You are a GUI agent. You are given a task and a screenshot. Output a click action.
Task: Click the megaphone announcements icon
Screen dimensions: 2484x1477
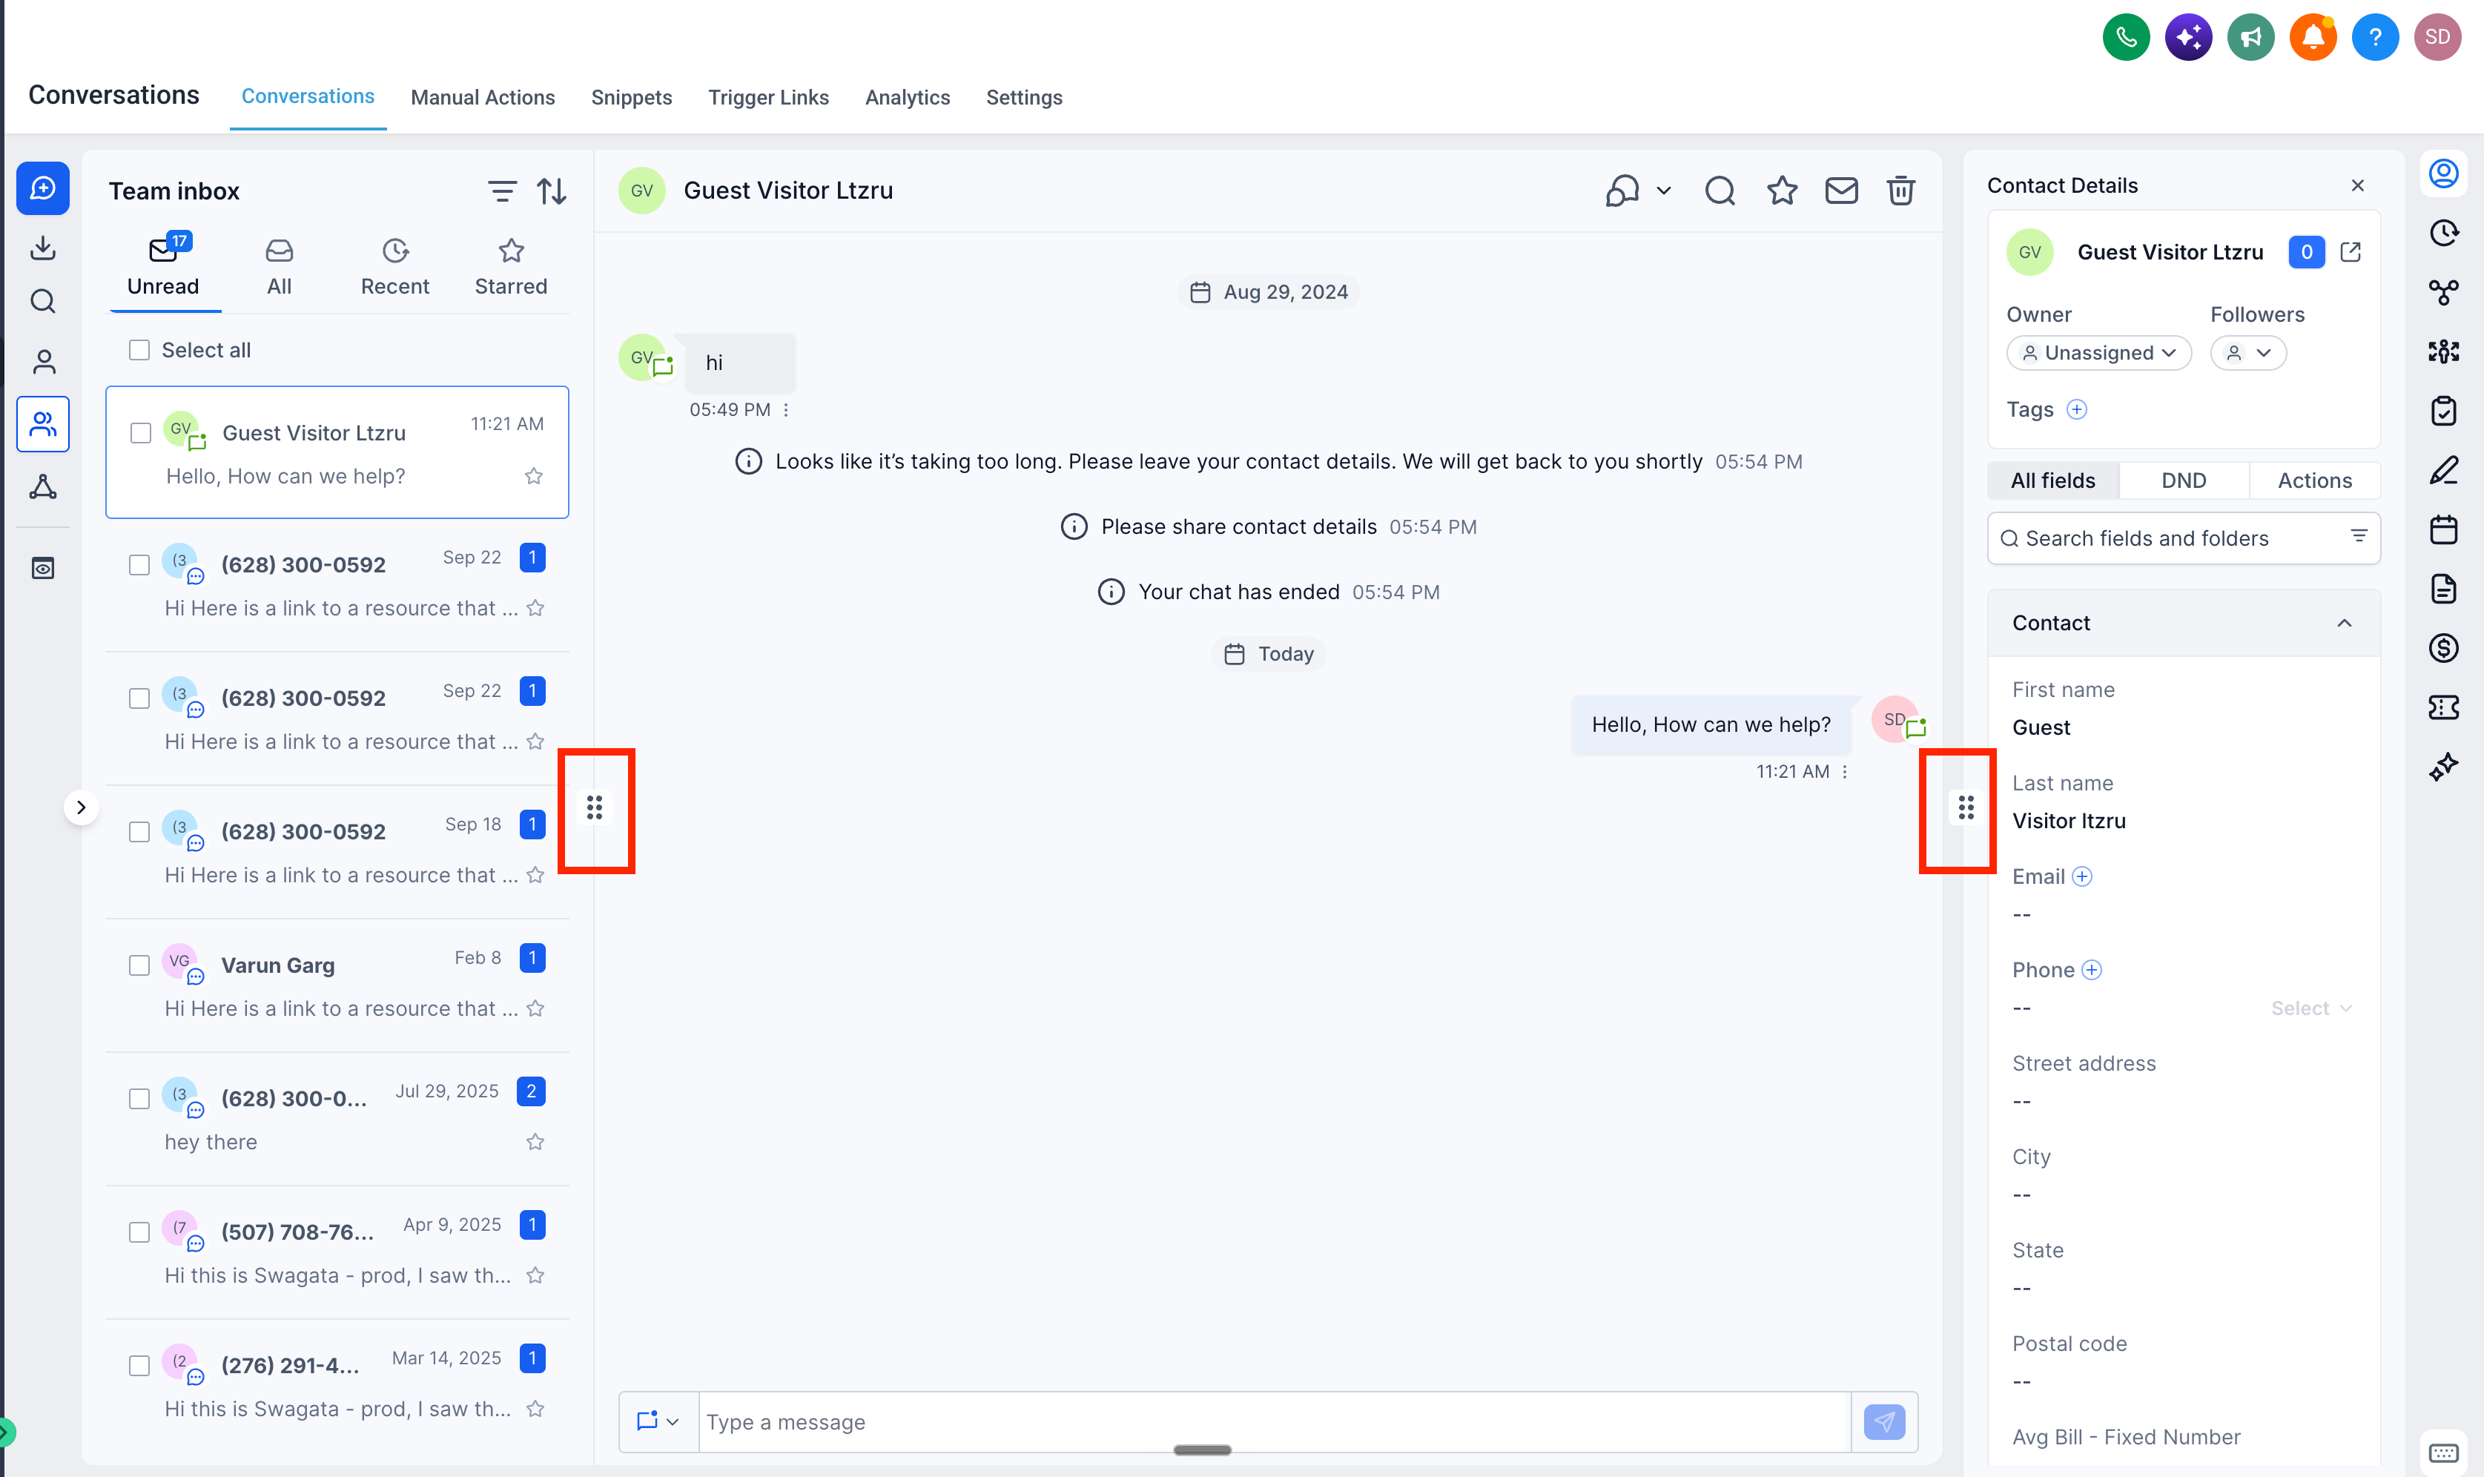click(x=2251, y=38)
